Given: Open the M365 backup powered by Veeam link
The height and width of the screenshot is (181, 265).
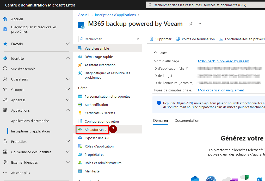Looking at the screenshot, I should pos(223,61).
